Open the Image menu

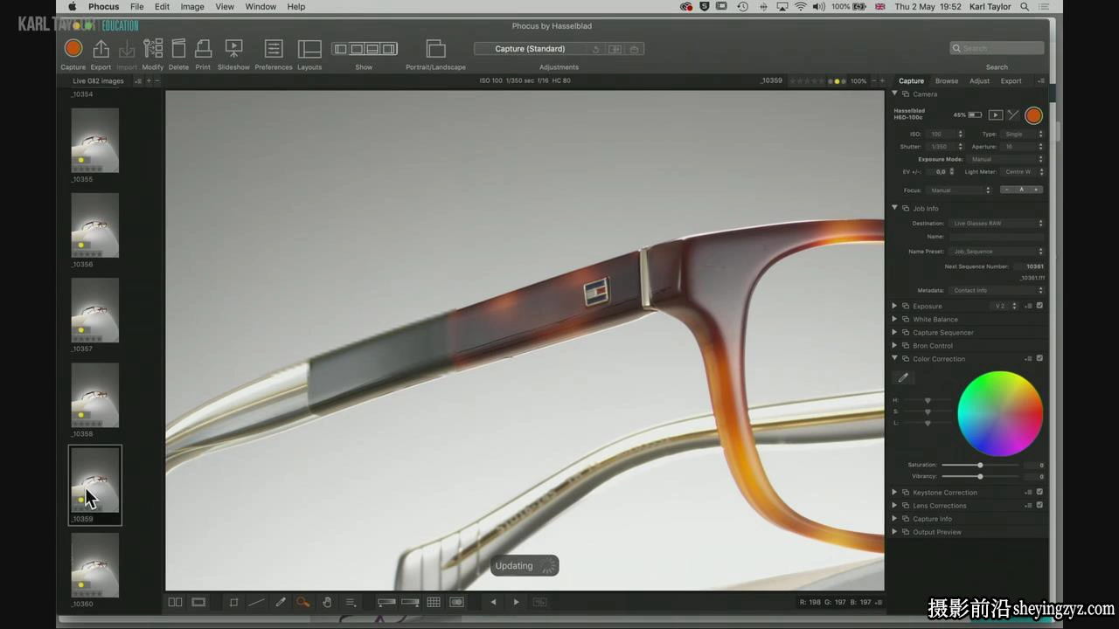(x=192, y=6)
